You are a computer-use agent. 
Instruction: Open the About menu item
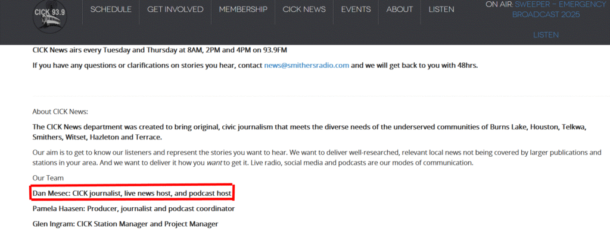pos(400,9)
